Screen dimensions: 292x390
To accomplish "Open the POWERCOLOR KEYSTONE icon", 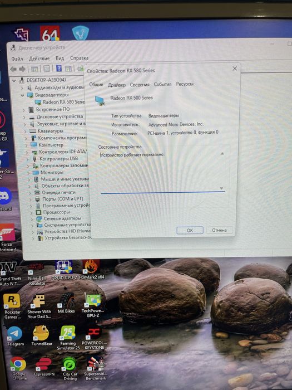I will [95, 339].
